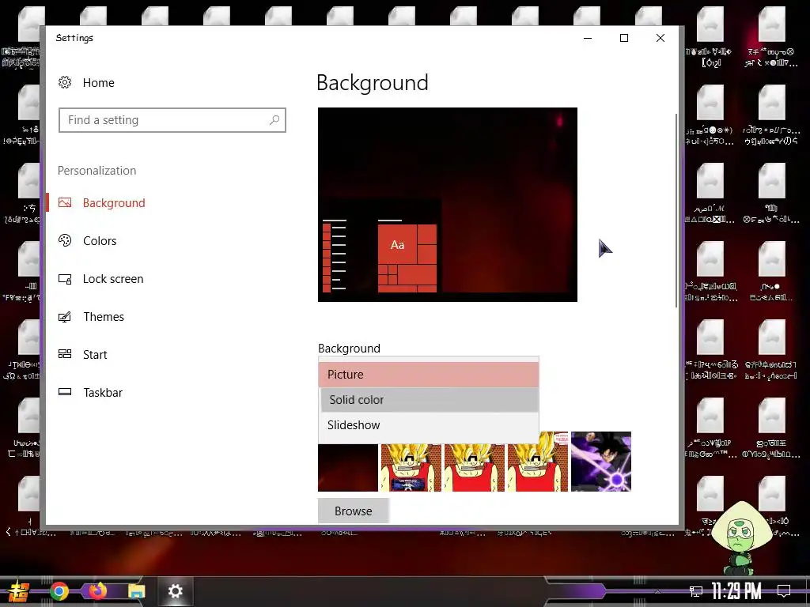The image size is (810, 607).
Task: Click in the Find a setting box
Action: (x=172, y=120)
